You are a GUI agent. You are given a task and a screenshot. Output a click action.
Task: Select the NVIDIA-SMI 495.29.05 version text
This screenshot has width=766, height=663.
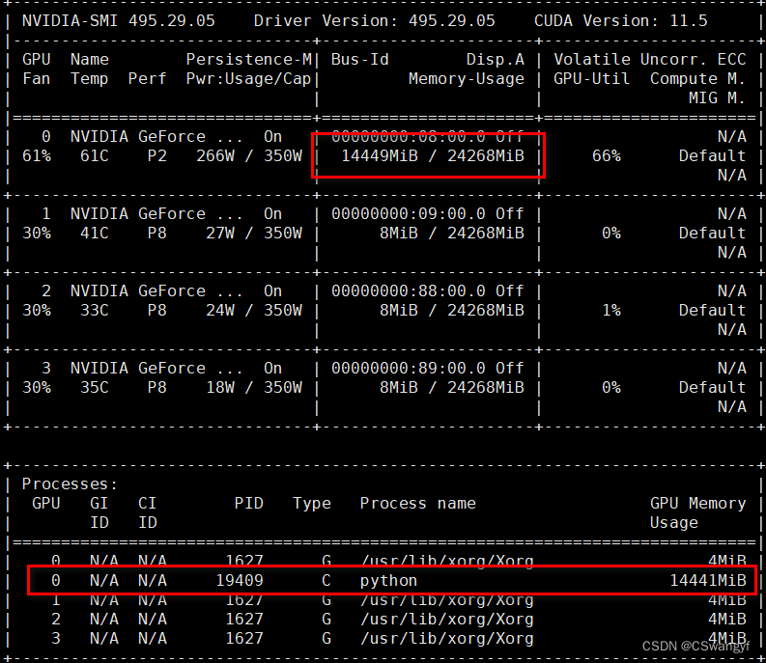pyautogui.click(x=118, y=20)
